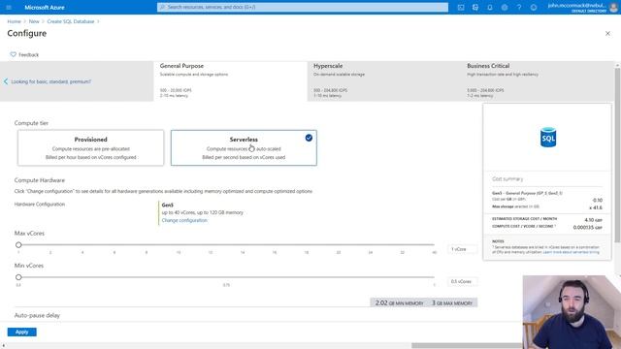The width and height of the screenshot is (621, 349).
Task: Click the Feedback heart link
Action: click(x=24, y=54)
